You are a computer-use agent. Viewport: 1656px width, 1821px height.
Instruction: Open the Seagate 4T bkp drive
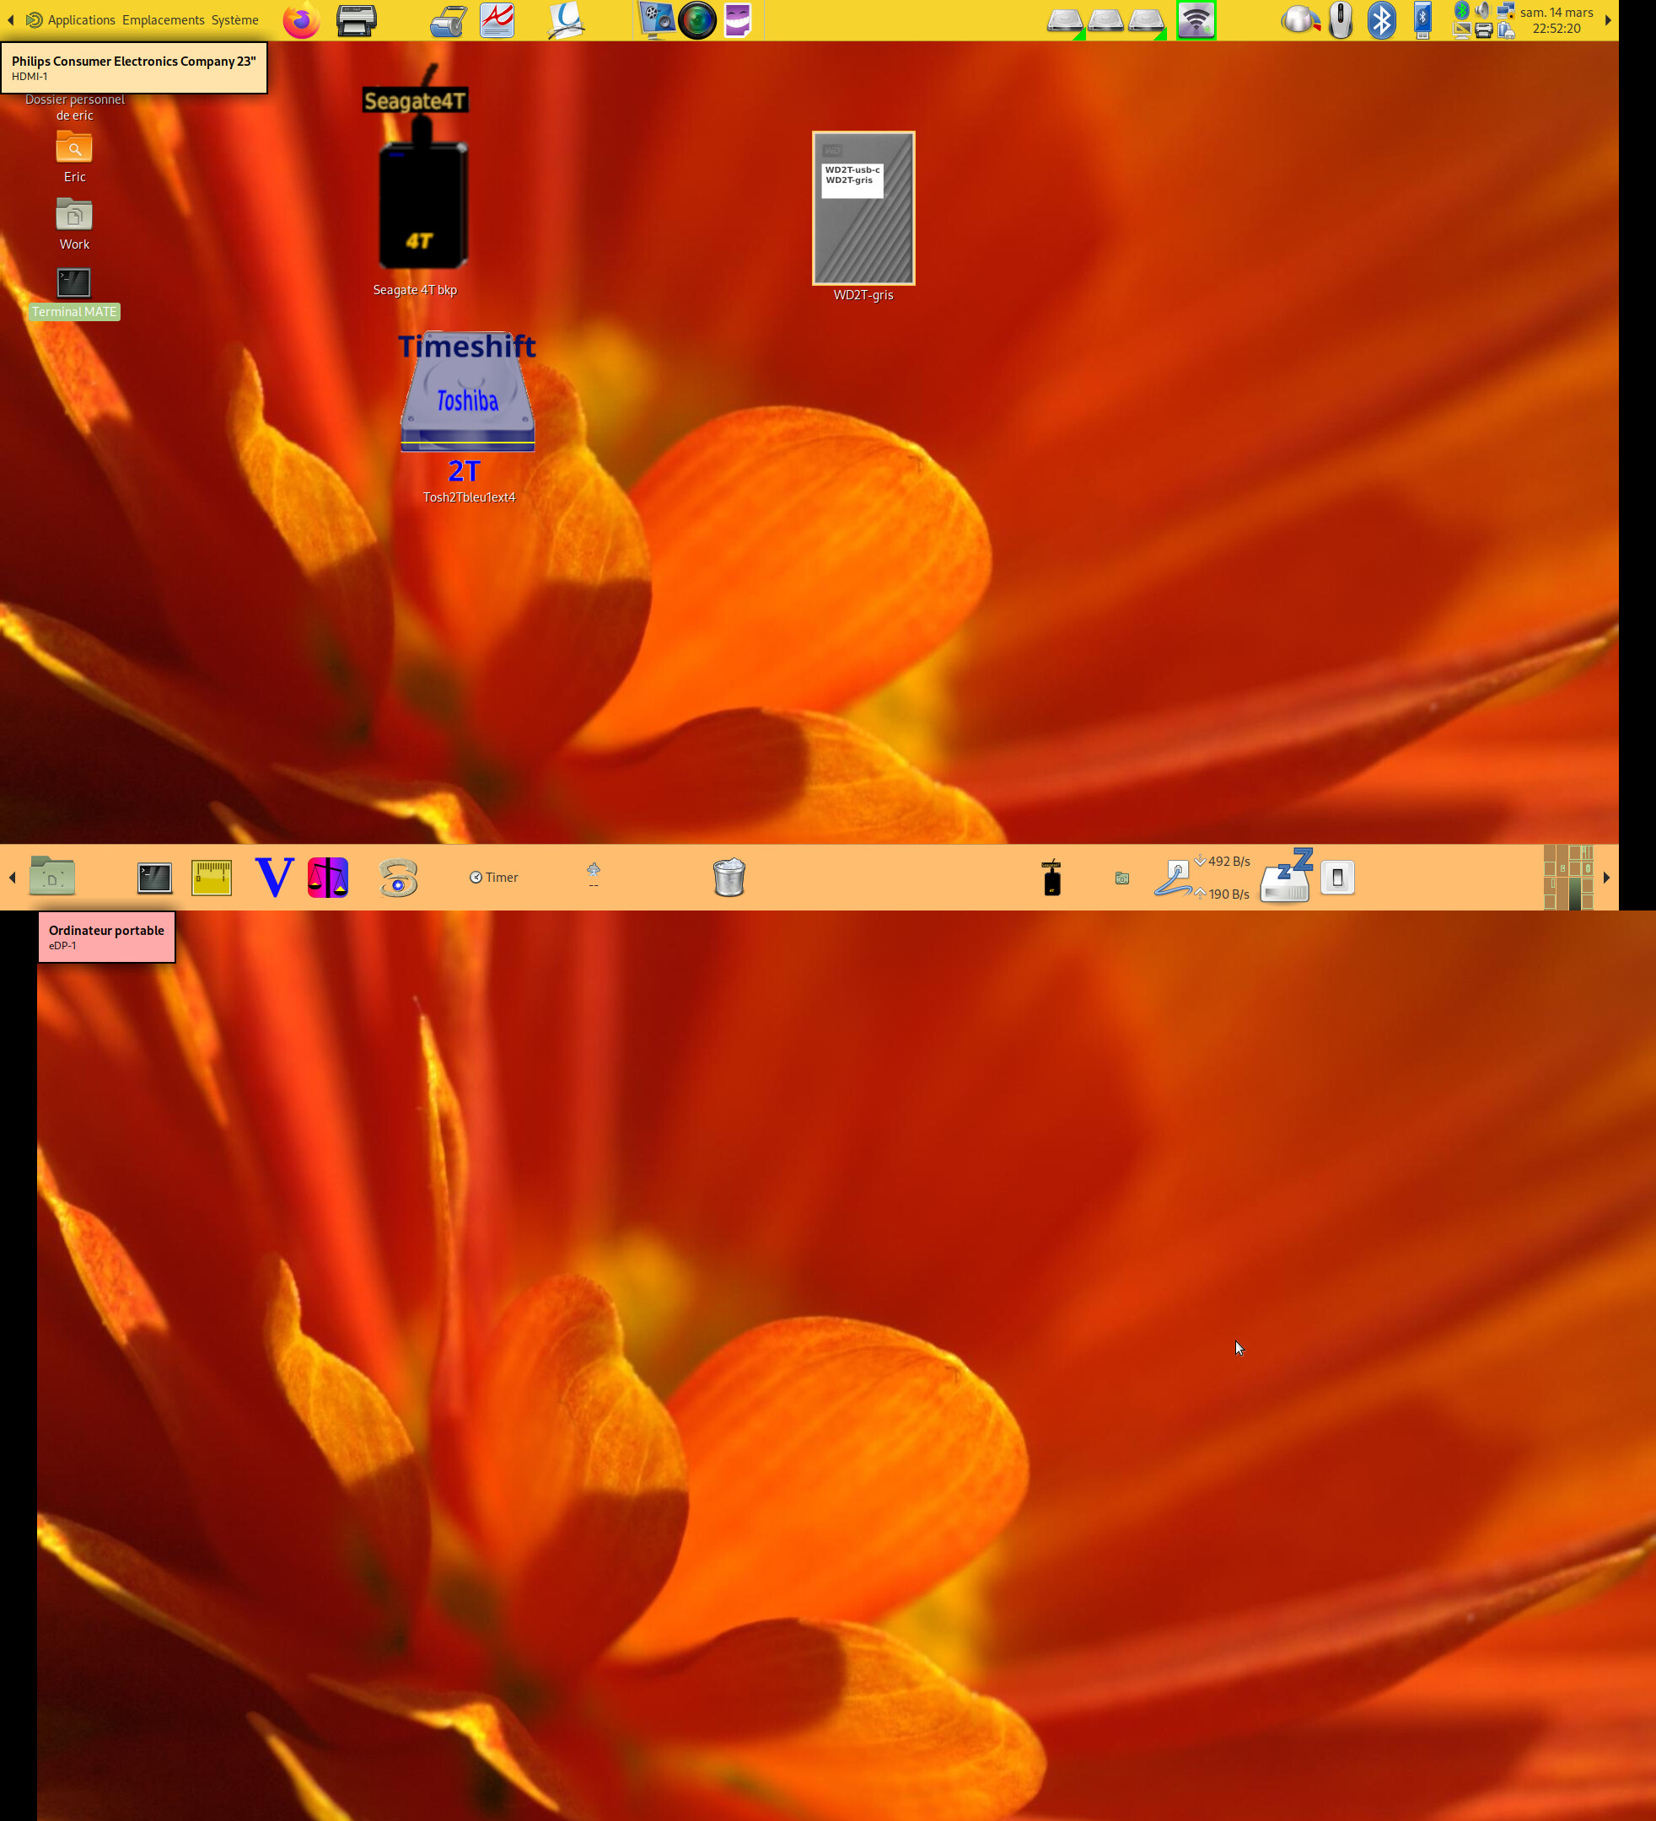(421, 203)
